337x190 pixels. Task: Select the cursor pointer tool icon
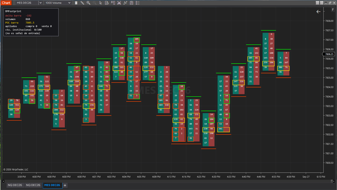101,3
